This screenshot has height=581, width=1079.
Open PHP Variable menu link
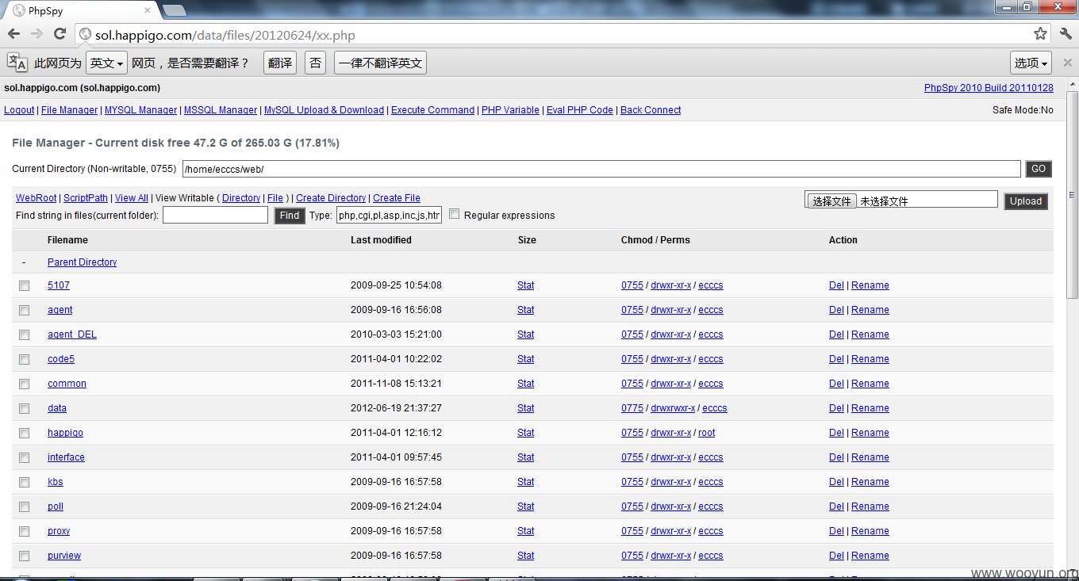pos(510,110)
